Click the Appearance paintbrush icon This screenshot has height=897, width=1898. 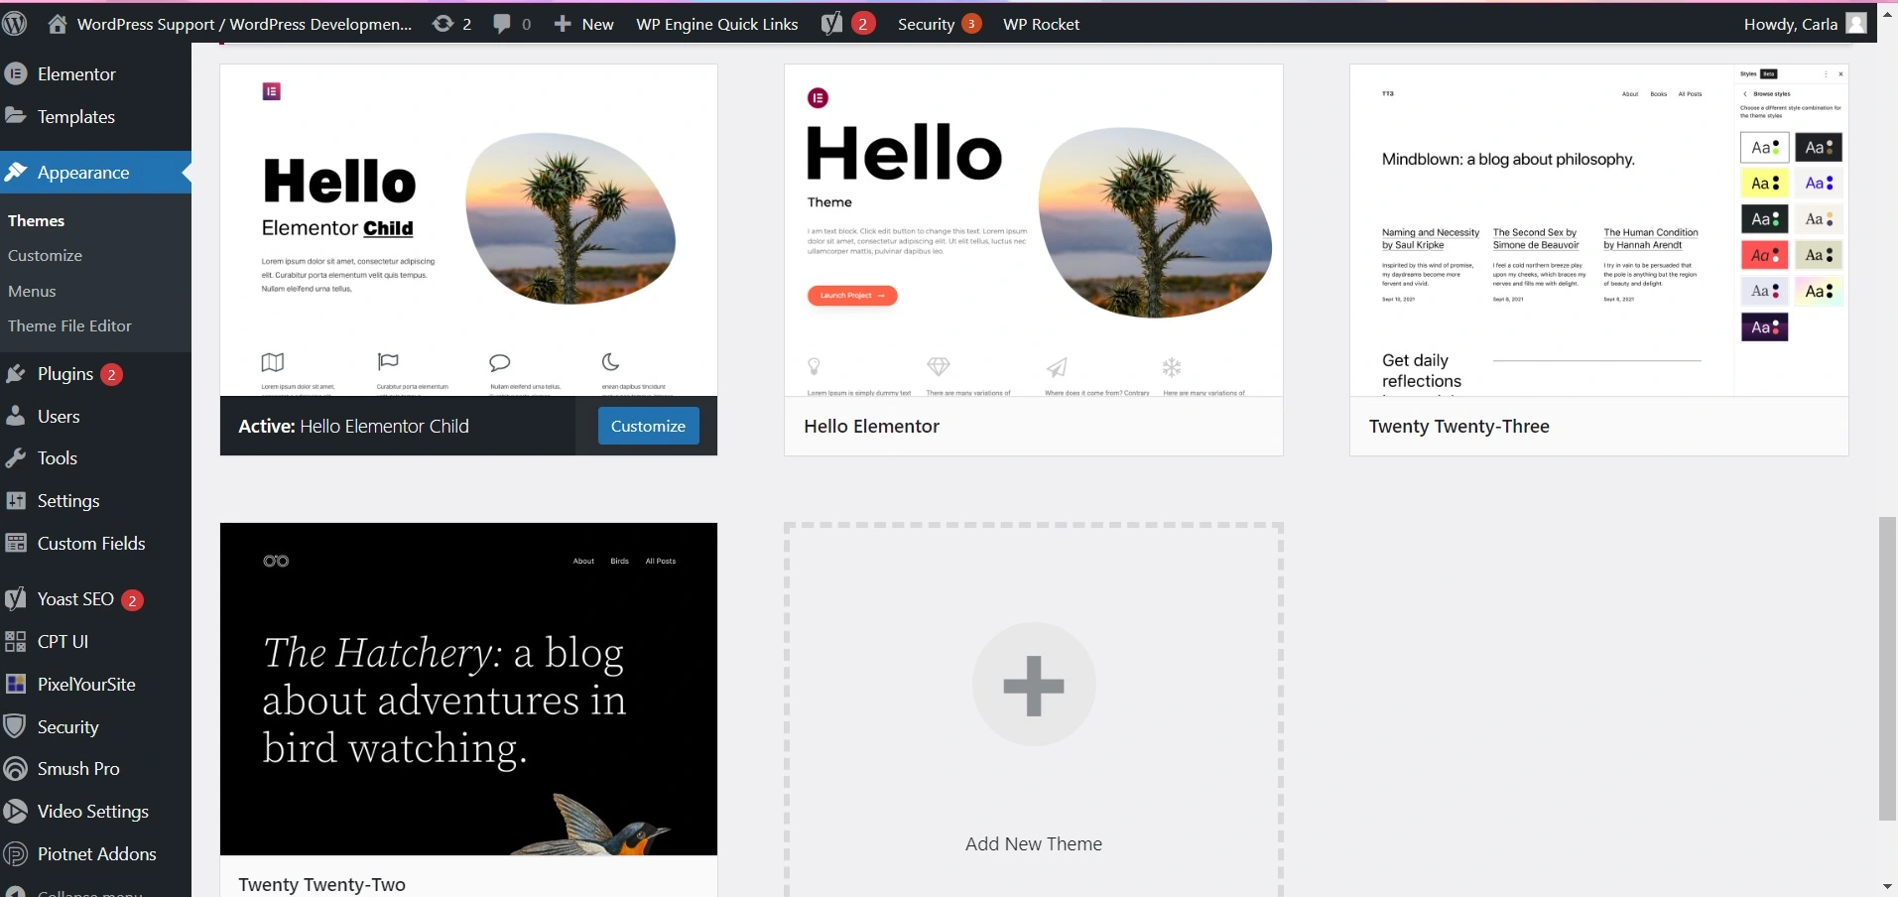(x=15, y=172)
